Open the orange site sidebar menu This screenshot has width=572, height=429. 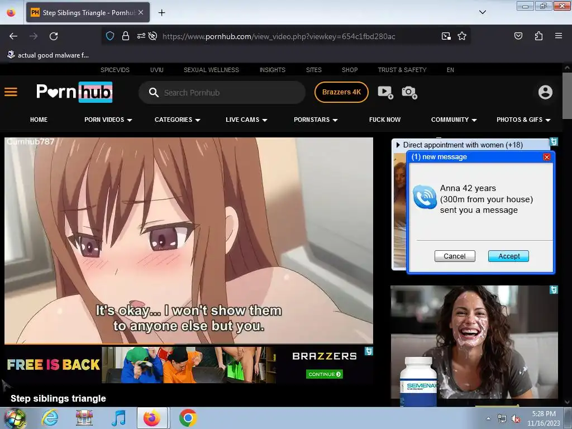pos(11,92)
